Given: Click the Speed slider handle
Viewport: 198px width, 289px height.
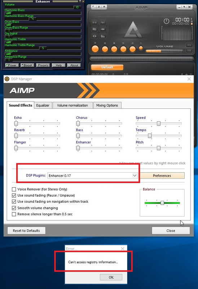Looking at the screenshot, I should pos(159,124).
